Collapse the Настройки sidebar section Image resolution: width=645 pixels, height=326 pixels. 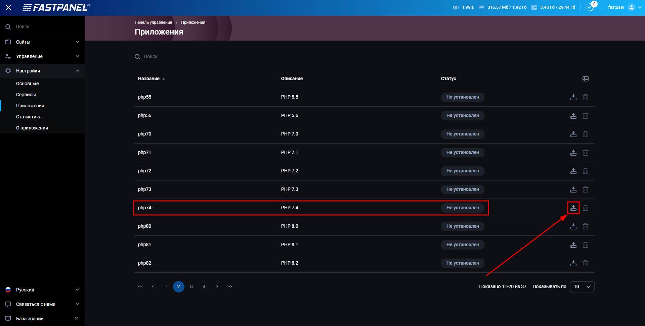(x=42, y=71)
